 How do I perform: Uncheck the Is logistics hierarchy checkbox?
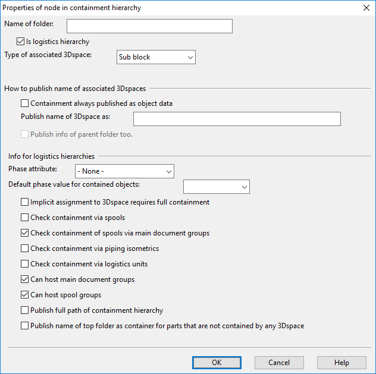pyautogui.click(x=21, y=42)
